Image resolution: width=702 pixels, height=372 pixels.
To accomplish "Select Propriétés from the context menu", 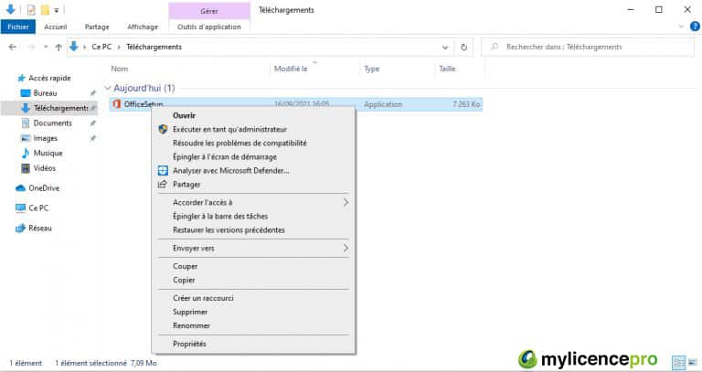I will coord(189,344).
